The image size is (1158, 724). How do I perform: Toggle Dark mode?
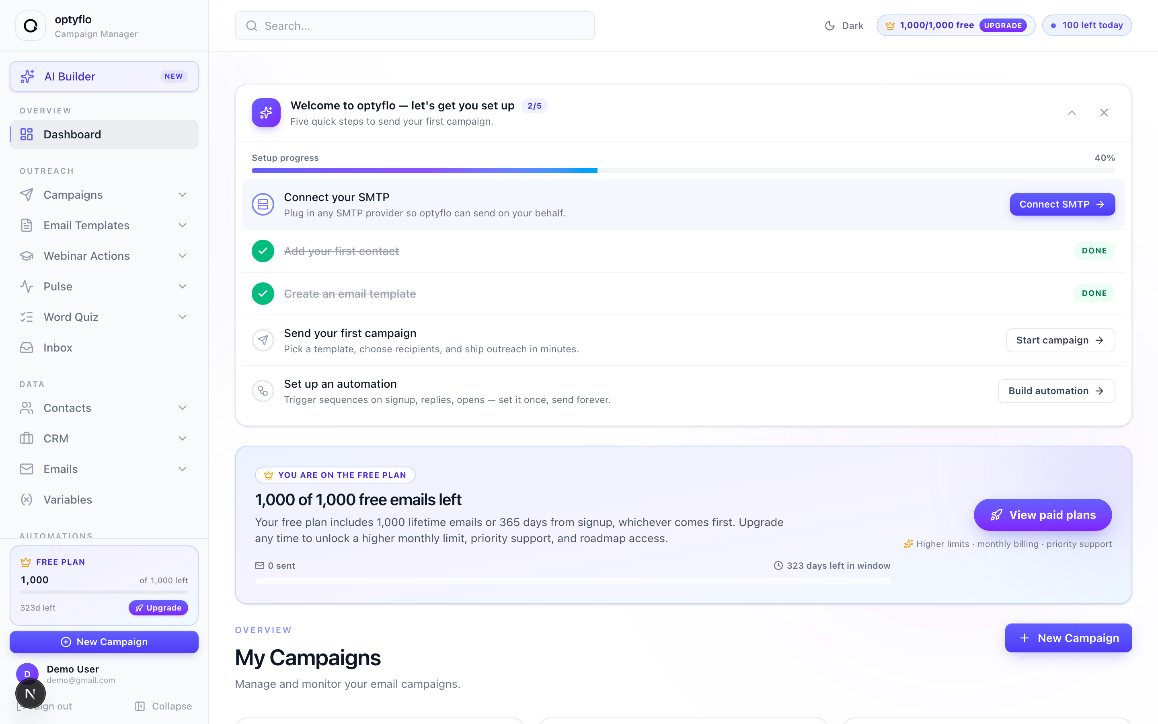click(844, 26)
